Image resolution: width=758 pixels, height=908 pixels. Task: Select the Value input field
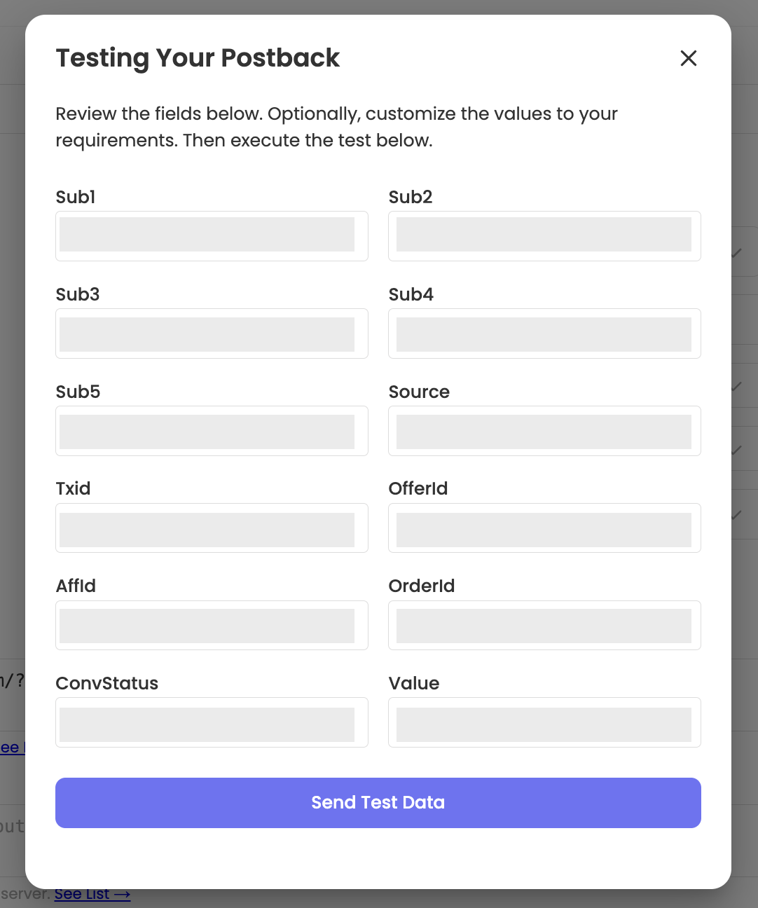coord(544,723)
